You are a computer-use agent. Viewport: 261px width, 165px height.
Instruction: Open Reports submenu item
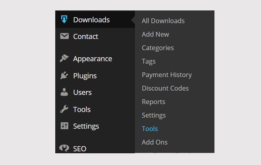(x=154, y=102)
